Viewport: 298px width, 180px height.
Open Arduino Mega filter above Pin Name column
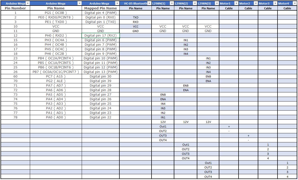click(x=79, y=4)
